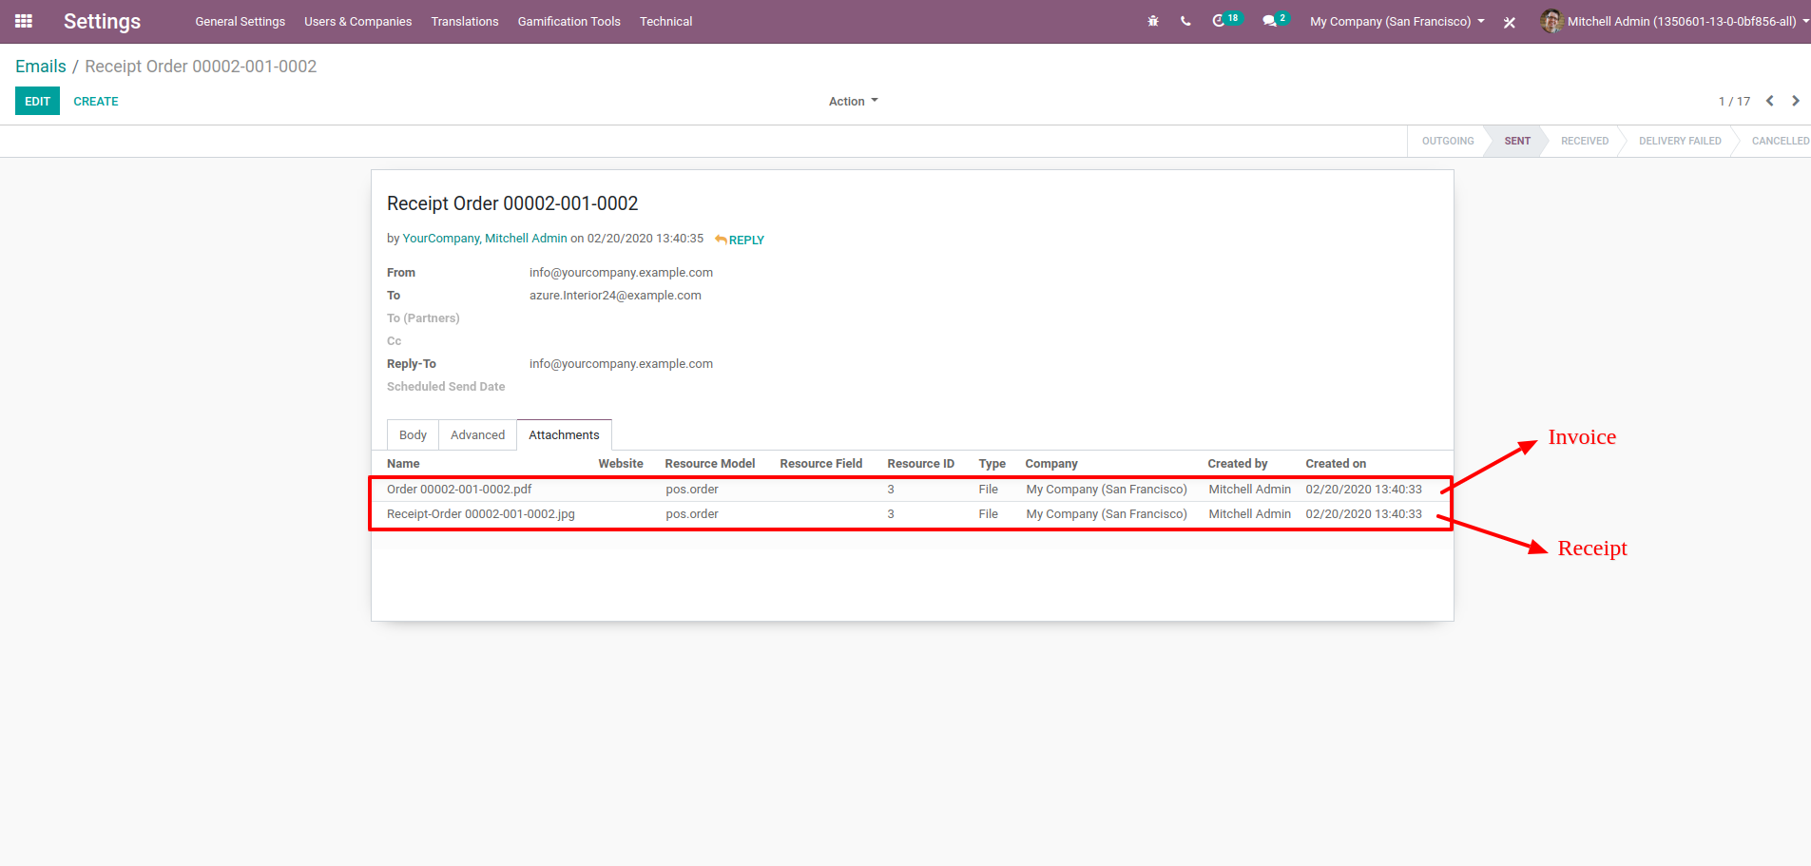Screen dimensions: 1811x866
Task: Open Mitchell Admin user menu
Action: (x=1674, y=21)
